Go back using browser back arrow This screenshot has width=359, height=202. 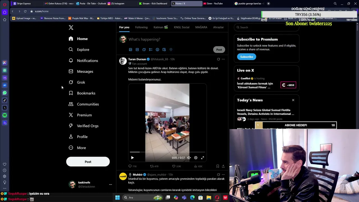(x=13, y=11)
